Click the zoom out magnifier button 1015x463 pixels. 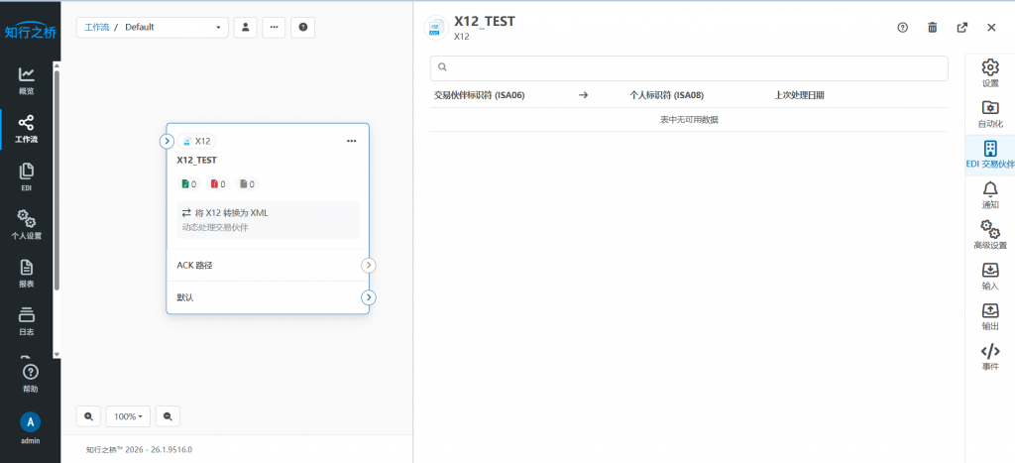point(168,416)
